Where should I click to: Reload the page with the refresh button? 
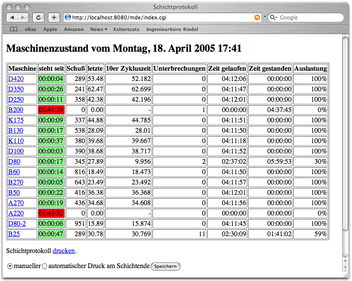click(38, 18)
